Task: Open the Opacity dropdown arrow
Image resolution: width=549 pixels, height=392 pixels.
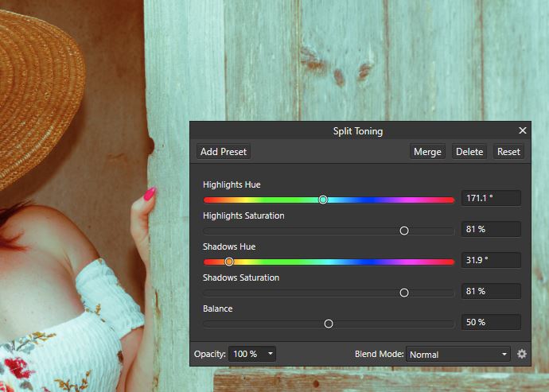Action: pos(271,354)
